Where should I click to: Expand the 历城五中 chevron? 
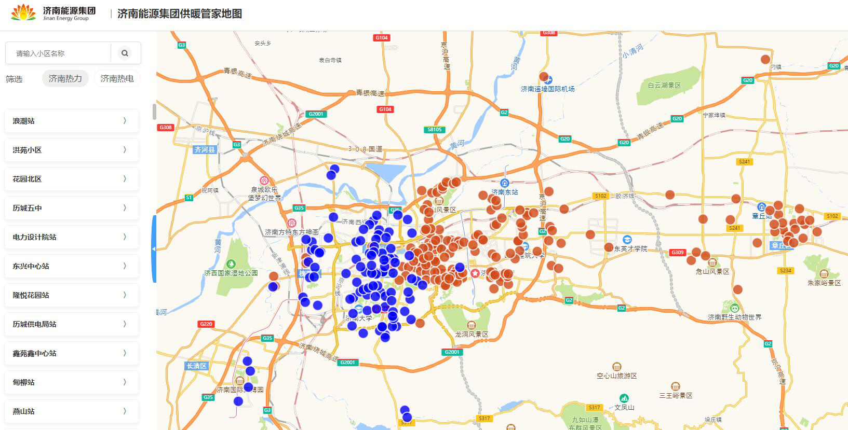tap(125, 208)
